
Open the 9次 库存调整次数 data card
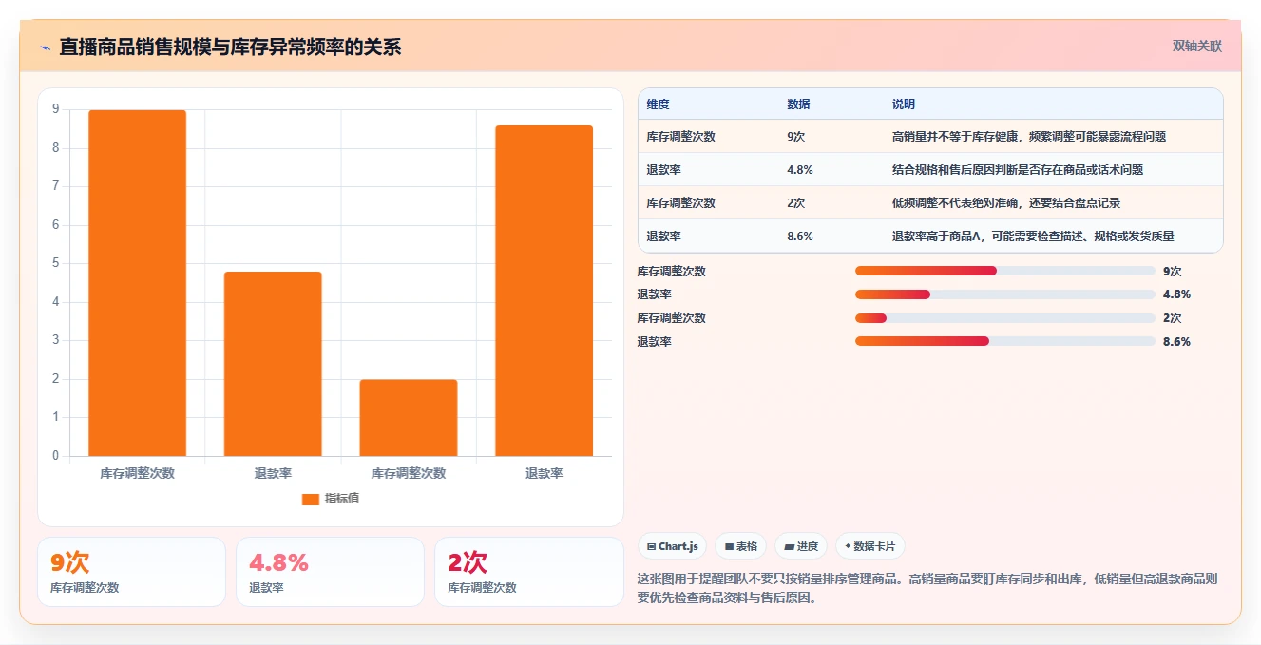click(x=131, y=572)
